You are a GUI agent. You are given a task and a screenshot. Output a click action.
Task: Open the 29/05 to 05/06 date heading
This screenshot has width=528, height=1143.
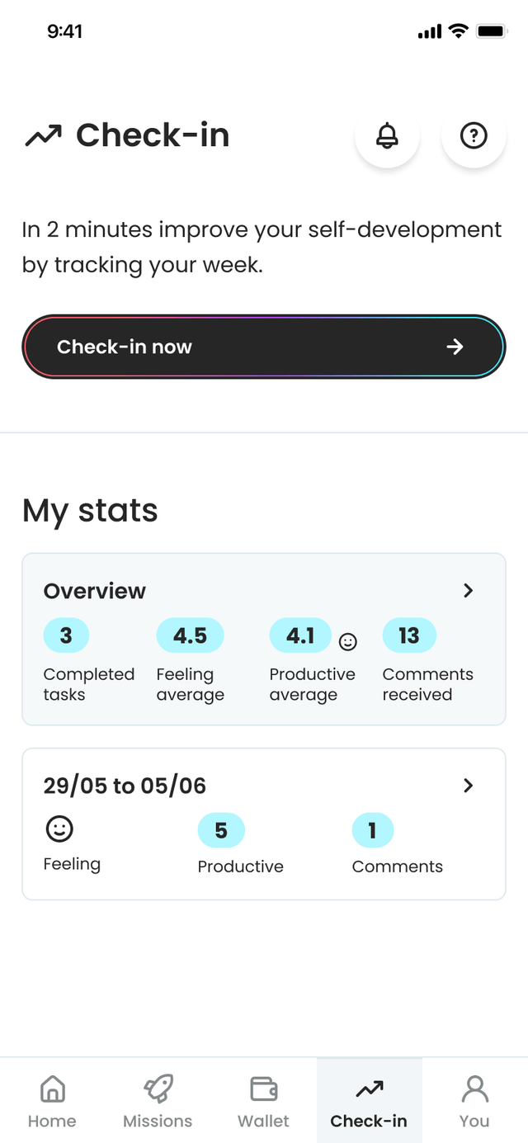(125, 786)
